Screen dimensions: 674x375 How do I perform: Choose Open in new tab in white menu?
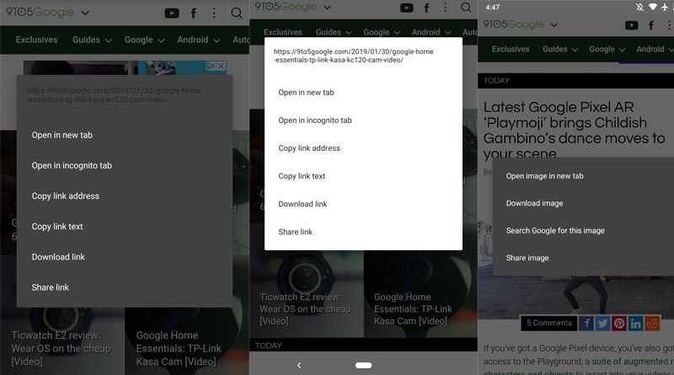[x=306, y=93]
